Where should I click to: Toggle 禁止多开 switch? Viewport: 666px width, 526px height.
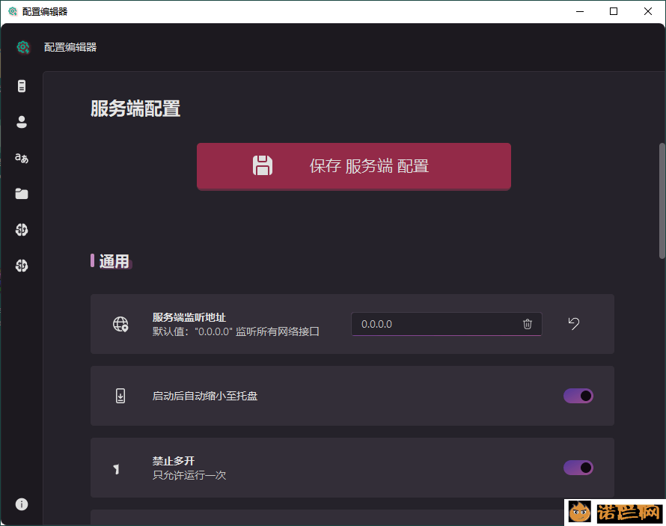(578, 468)
